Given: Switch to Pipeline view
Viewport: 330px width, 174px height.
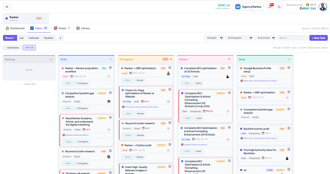Looking at the screenshot, I should pos(48,38).
